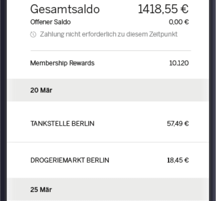Open Membership Rewards details
The height and width of the screenshot is (201, 216).
[62, 63]
